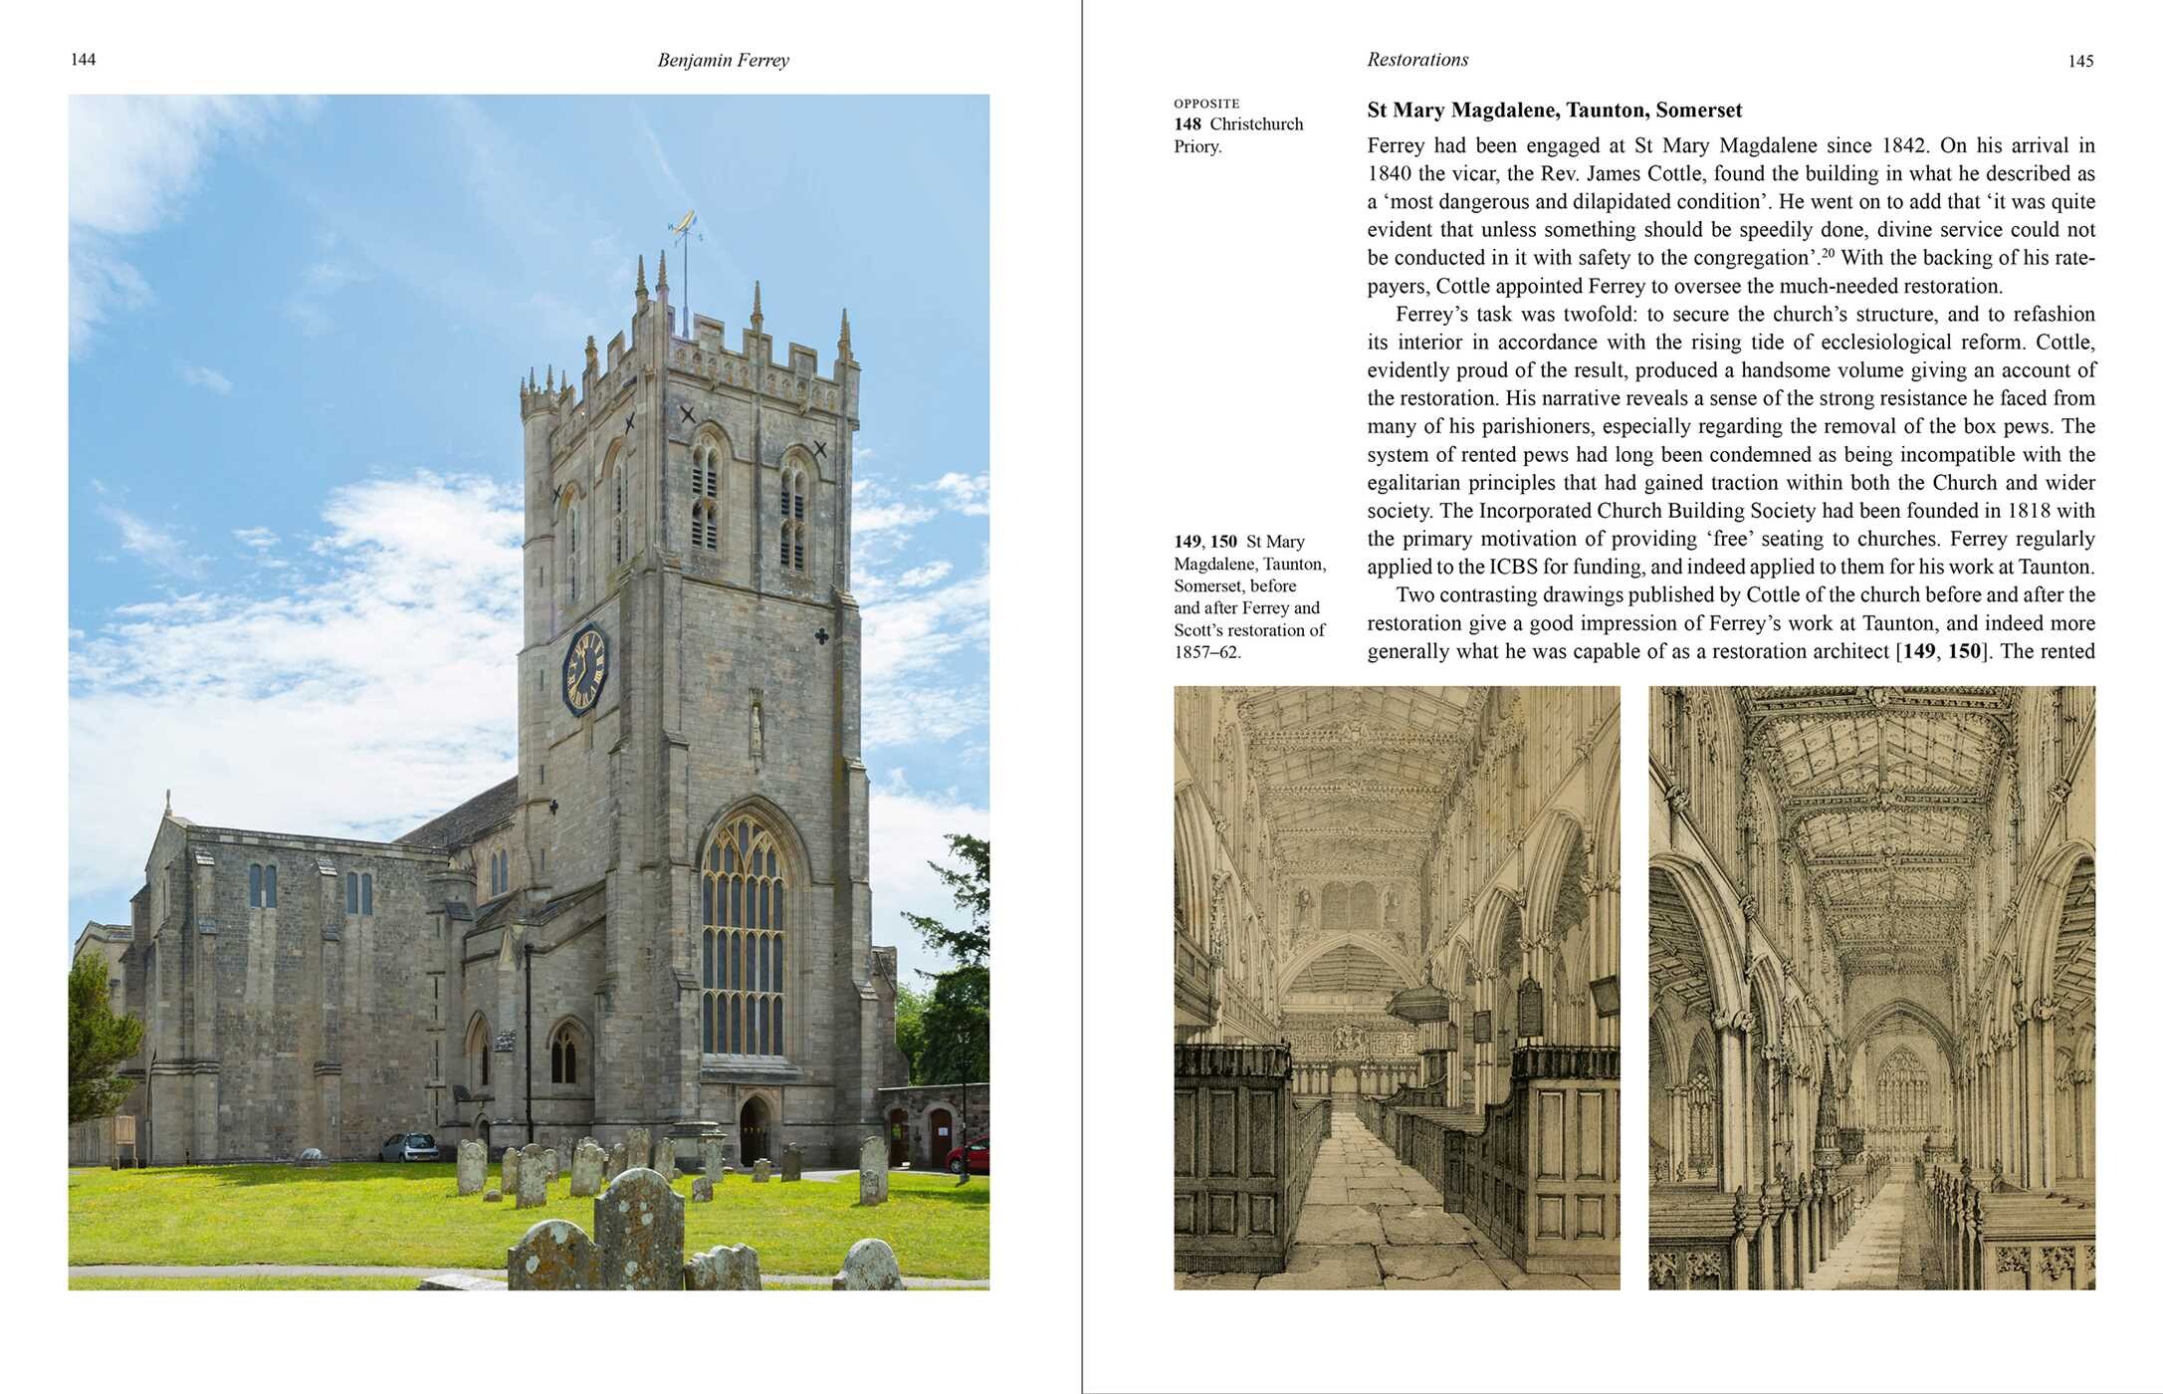
Task: Click the heading 'St Mary Magdalene, Taunton, Somerset'
Action: tap(1555, 111)
